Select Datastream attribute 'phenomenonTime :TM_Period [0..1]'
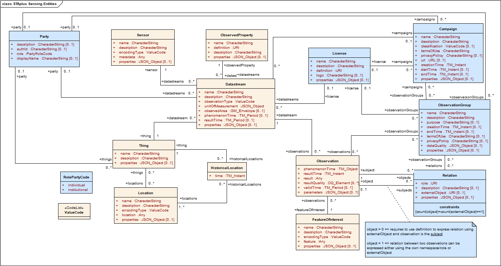Screen dimensions: 501x266 pyautogui.click(x=236, y=116)
